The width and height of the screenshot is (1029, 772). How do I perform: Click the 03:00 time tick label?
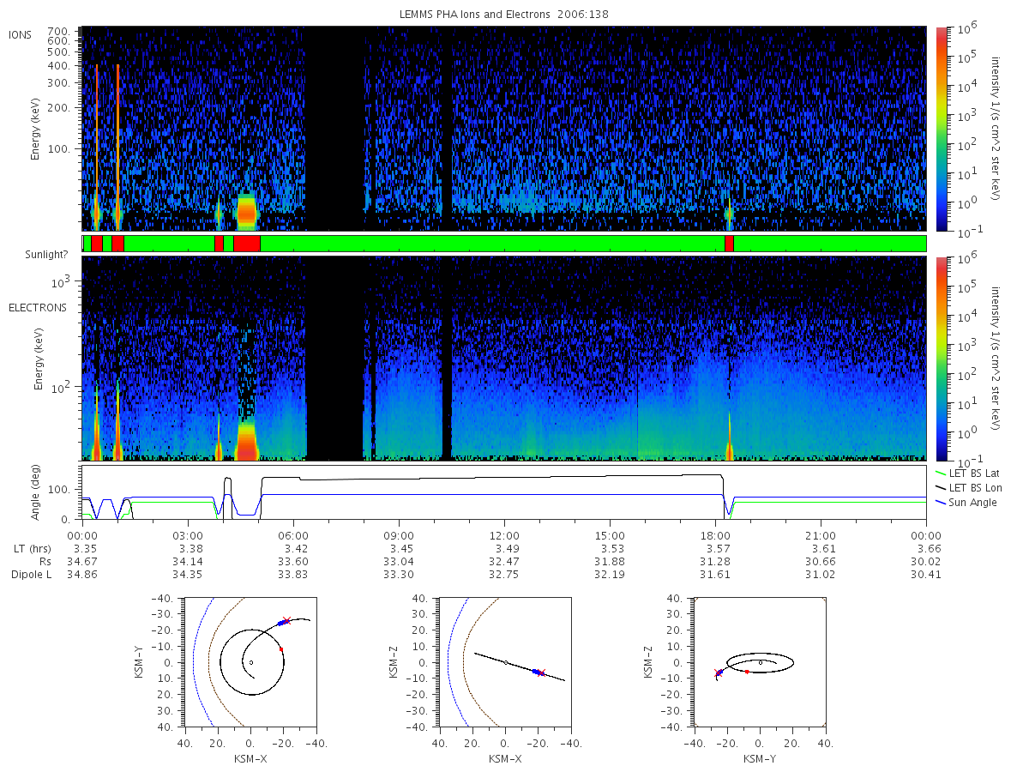188,534
